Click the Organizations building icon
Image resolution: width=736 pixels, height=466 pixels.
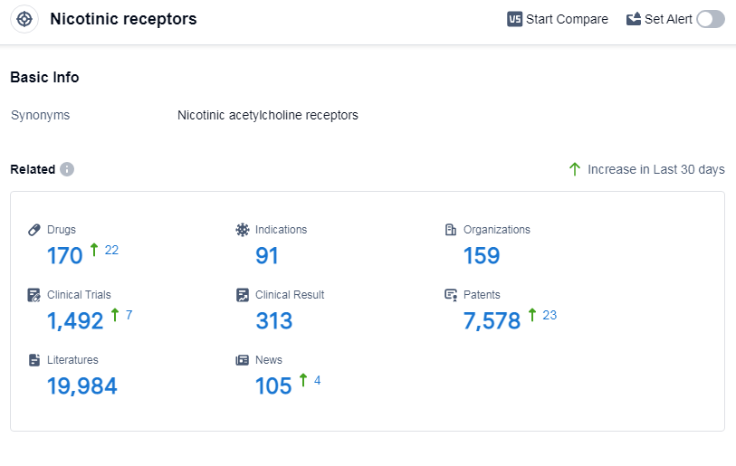451,230
